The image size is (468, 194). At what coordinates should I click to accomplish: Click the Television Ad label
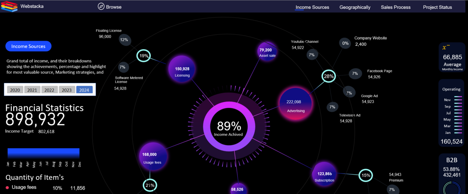click(x=350, y=115)
